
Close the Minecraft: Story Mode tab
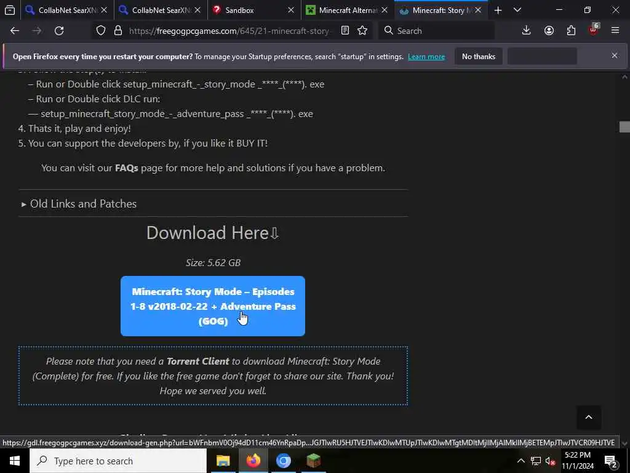point(478,10)
